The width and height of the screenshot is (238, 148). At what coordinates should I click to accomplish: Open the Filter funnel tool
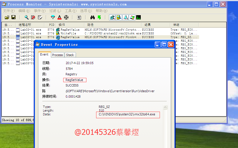53,17
